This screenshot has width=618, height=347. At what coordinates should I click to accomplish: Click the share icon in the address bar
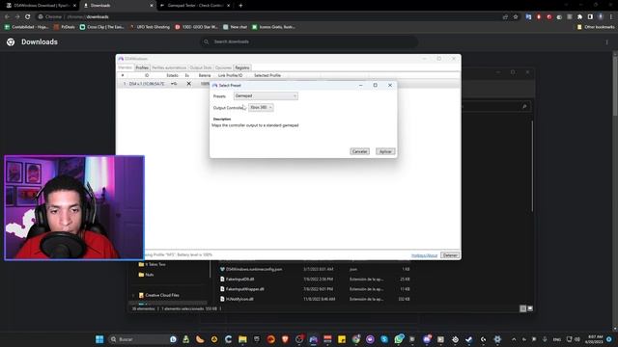coord(505,17)
